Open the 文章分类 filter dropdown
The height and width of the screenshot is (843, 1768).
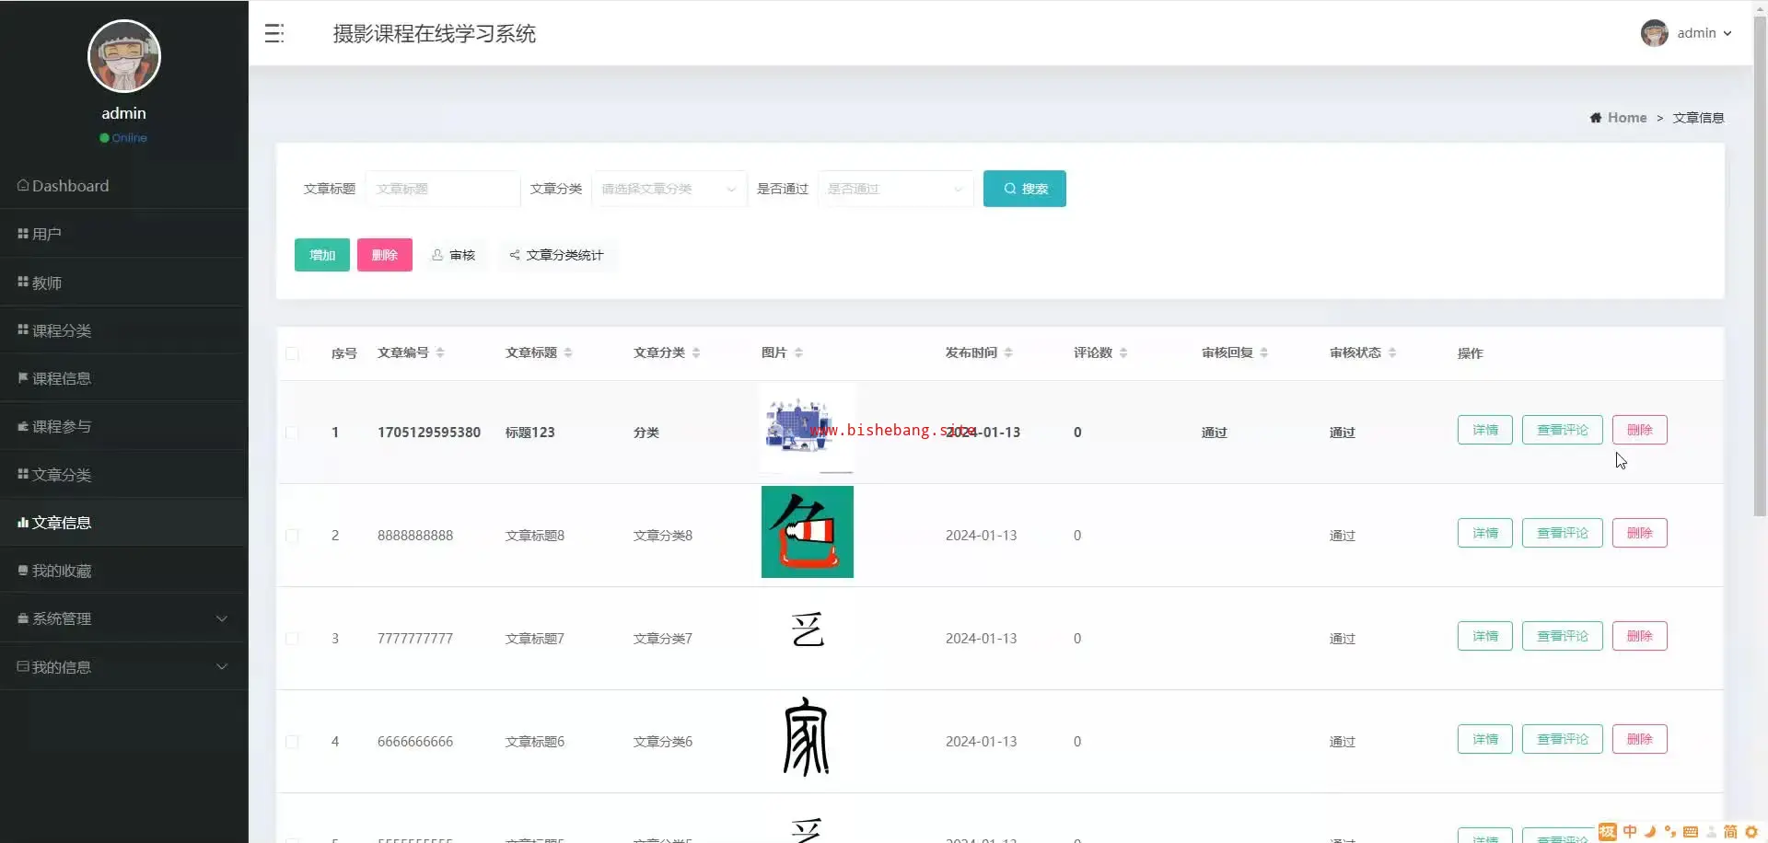[x=669, y=189]
